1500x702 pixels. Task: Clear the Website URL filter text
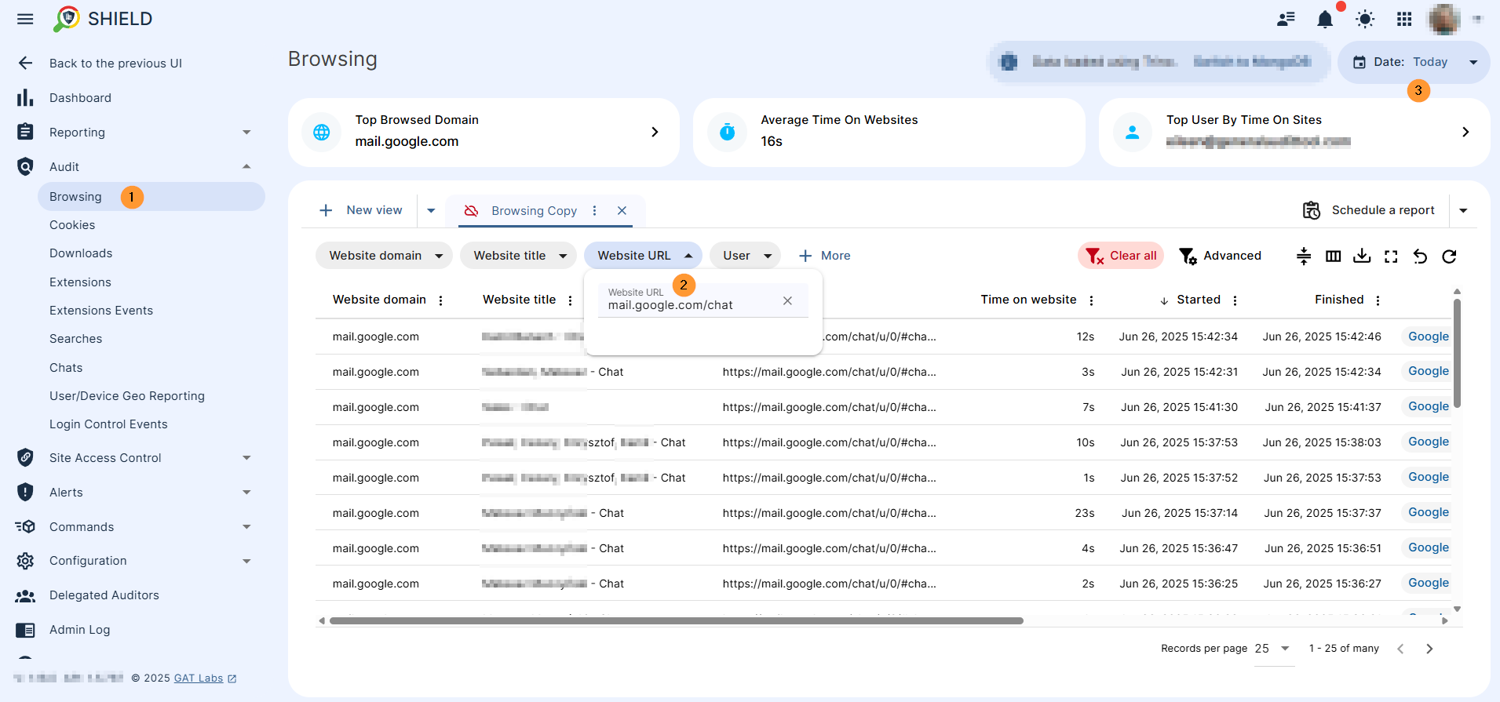pyautogui.click(x=787, y=300)
